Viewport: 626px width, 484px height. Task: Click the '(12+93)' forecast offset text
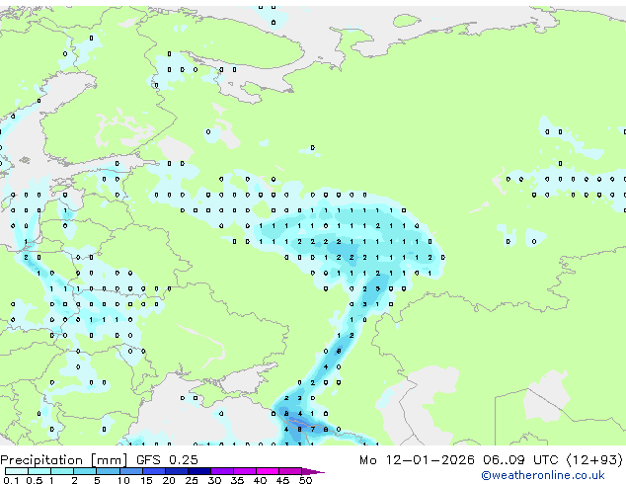pos(594,460)
